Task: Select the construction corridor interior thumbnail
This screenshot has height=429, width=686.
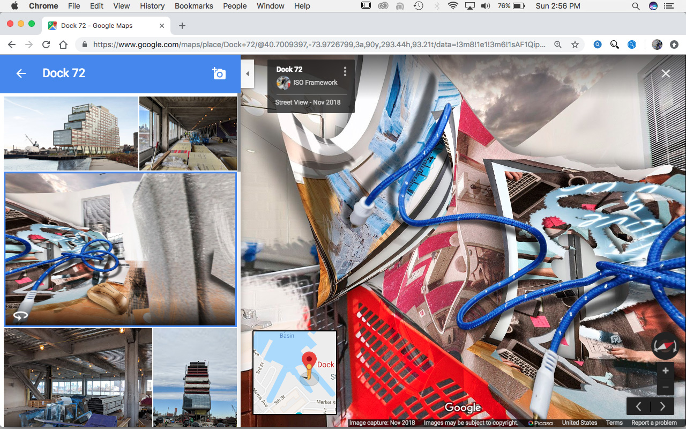Action: [x=188, y=134]
